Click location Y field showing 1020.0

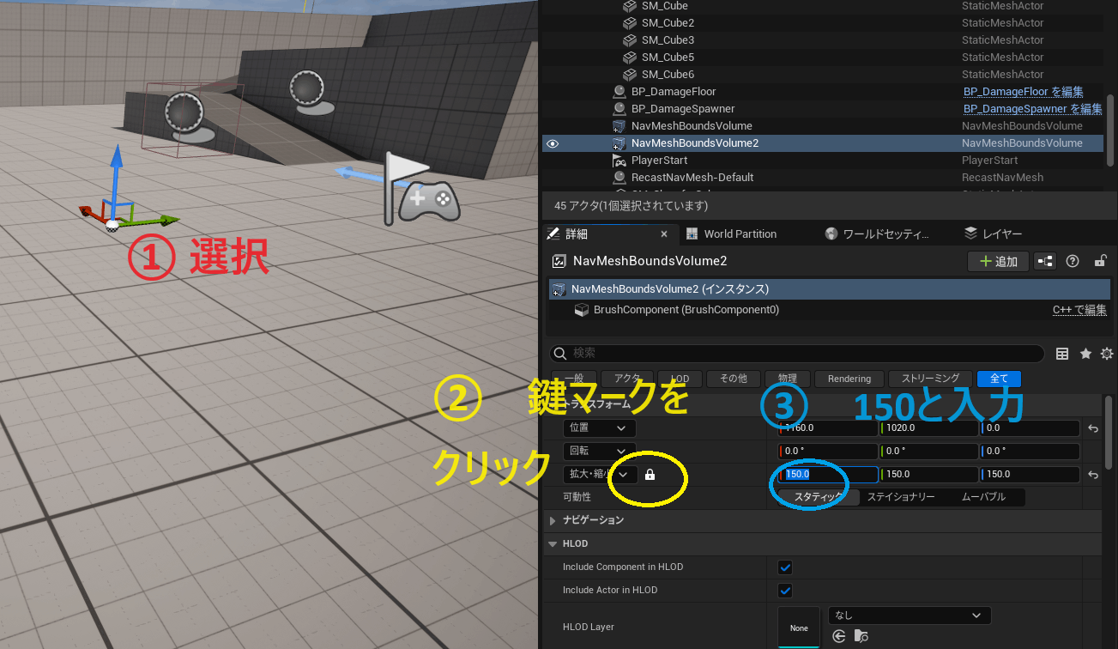click(x=928, y=428)
